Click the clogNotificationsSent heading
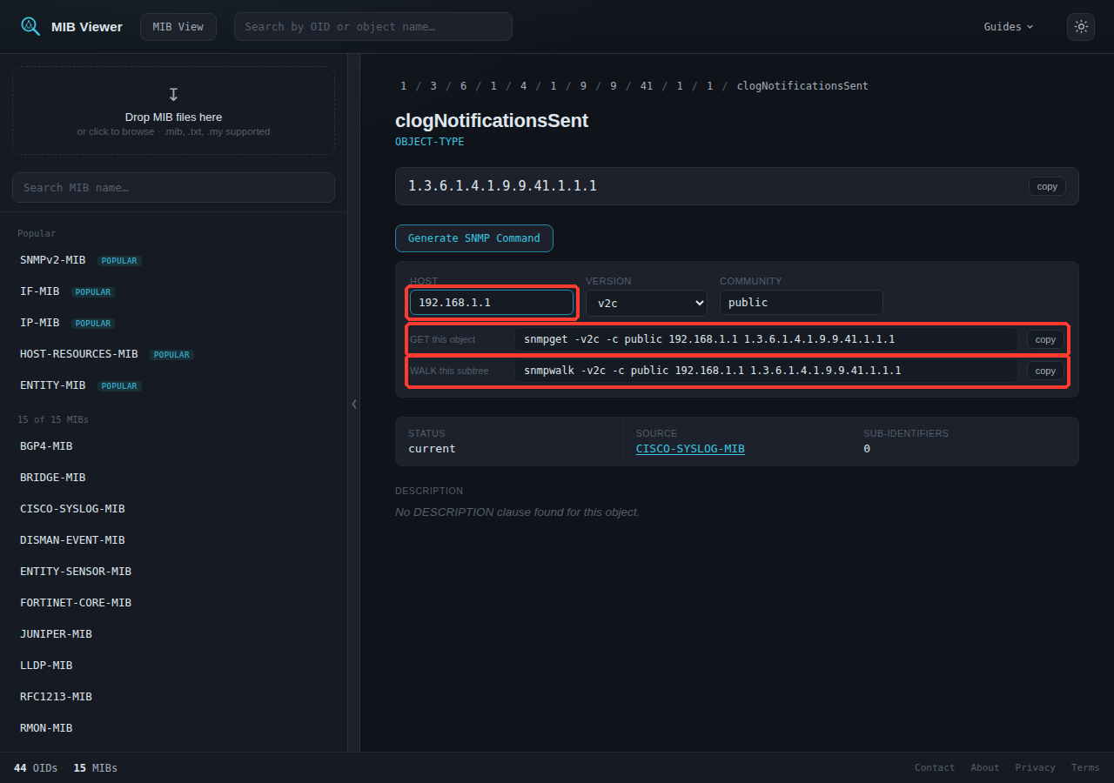This screenshot has height=783, width=1114. (x=492, y=121)
